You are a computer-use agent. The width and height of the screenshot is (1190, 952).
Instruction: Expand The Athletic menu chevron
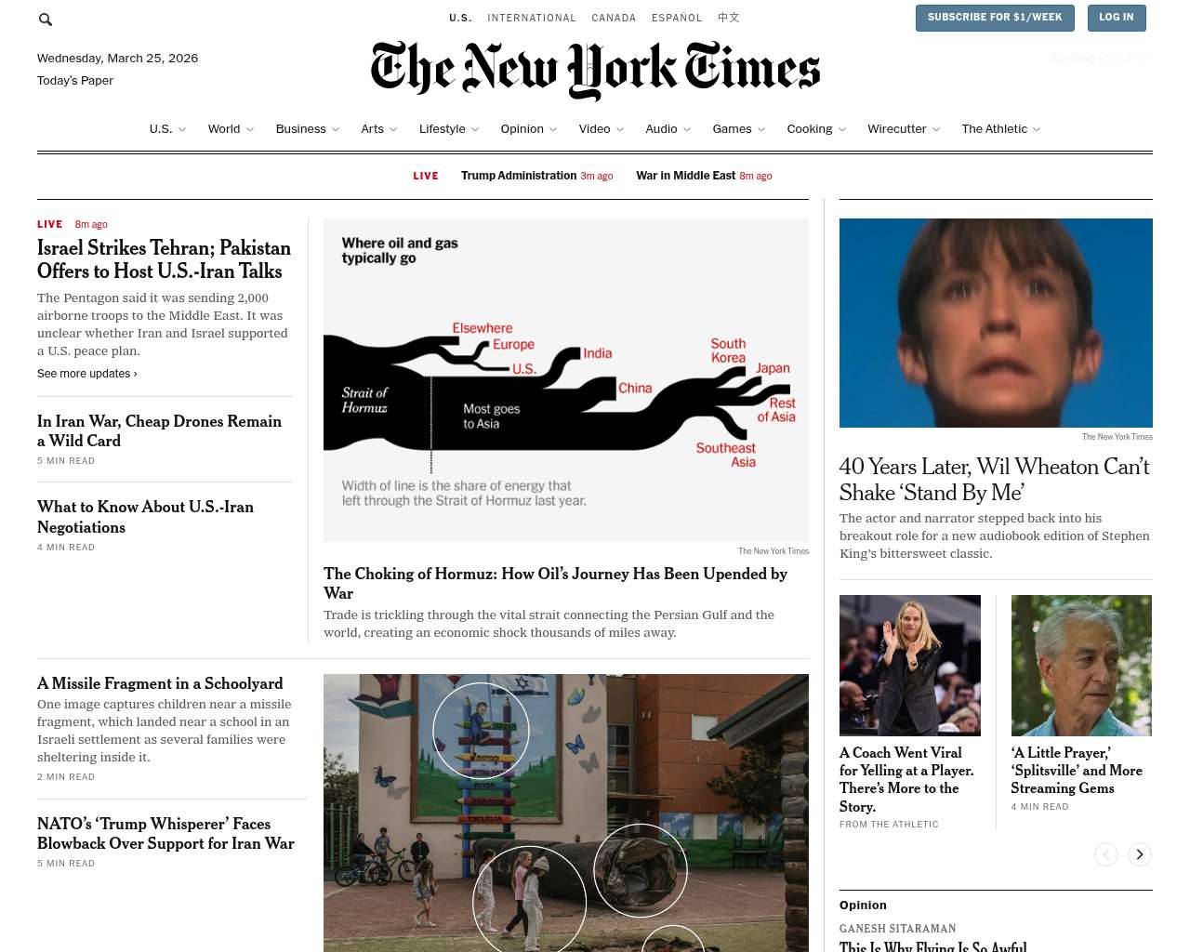(x=1037, y=129)
